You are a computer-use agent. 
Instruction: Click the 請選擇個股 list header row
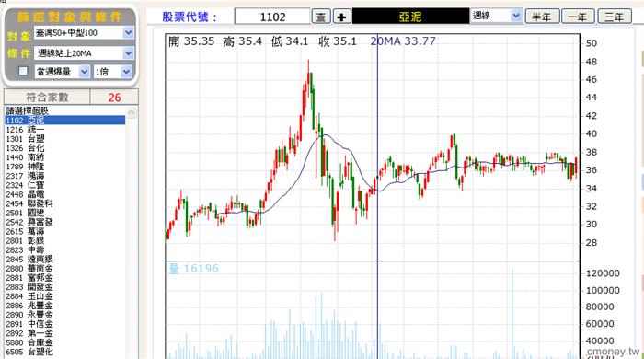(x=65, y=110)
